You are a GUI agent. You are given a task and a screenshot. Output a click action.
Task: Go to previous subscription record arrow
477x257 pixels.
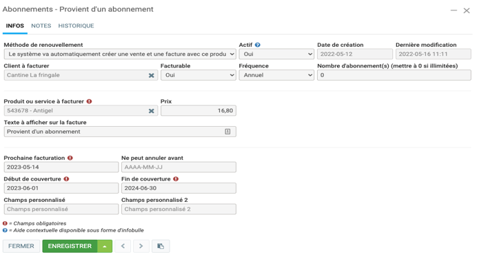123,246
